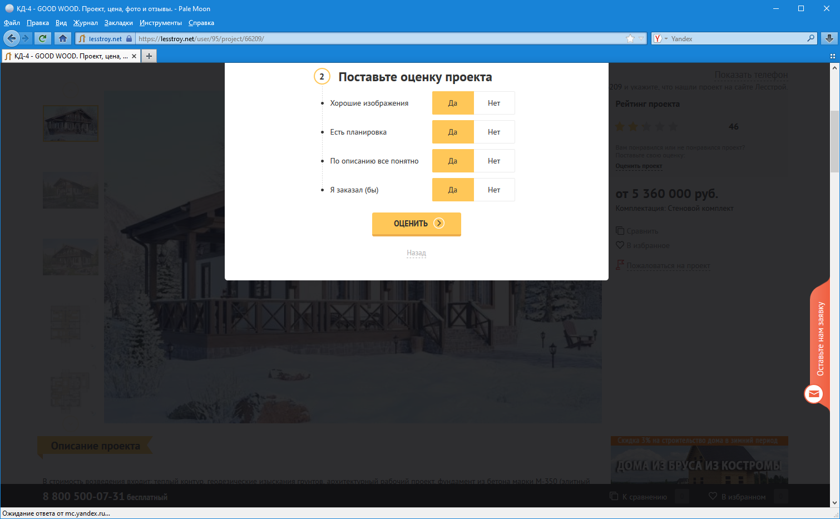The height and width of the screenshot is (519, 840).
Task: Open the downloads panel arrow button
Action: pos(829,38)
